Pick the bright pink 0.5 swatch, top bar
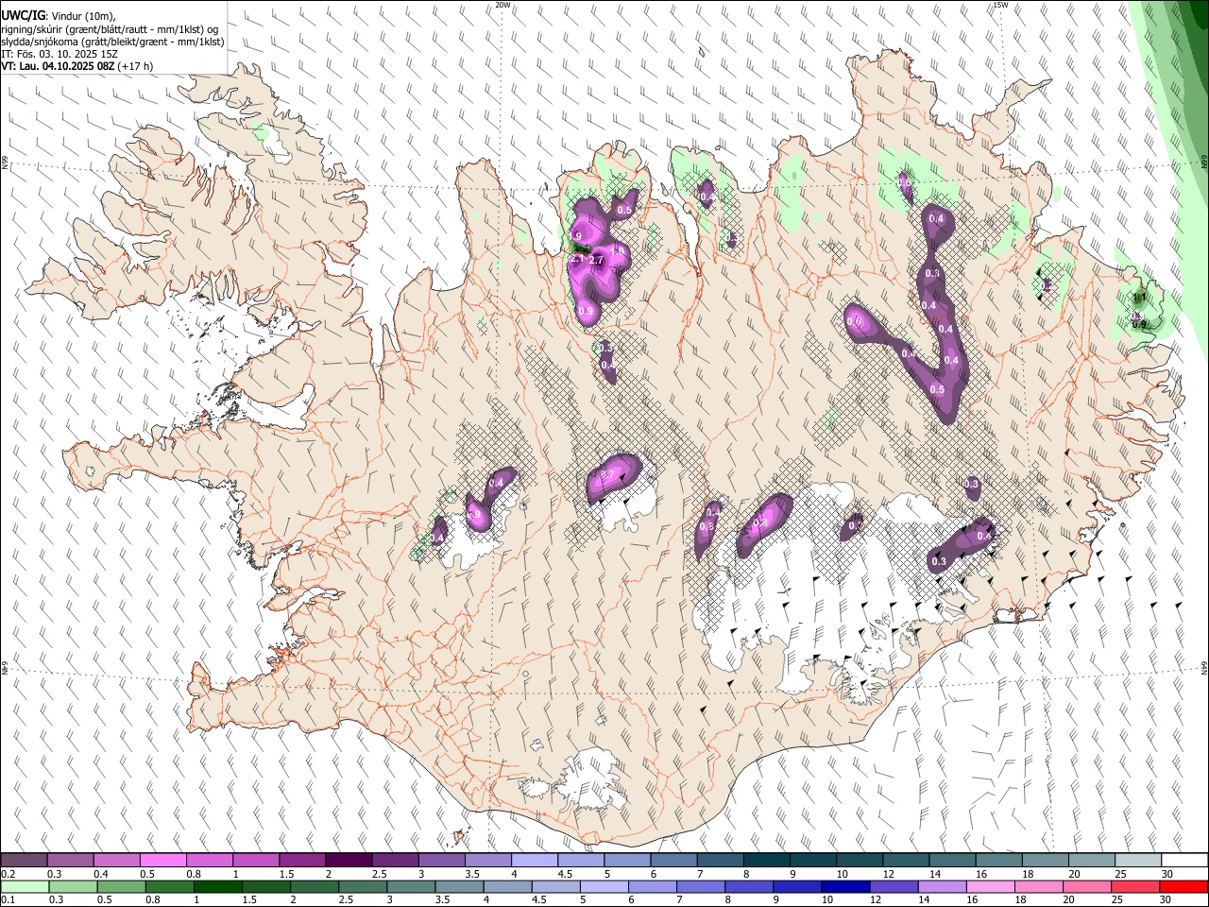Viewport: 1209px width, 907px height. tap(163, 861)
